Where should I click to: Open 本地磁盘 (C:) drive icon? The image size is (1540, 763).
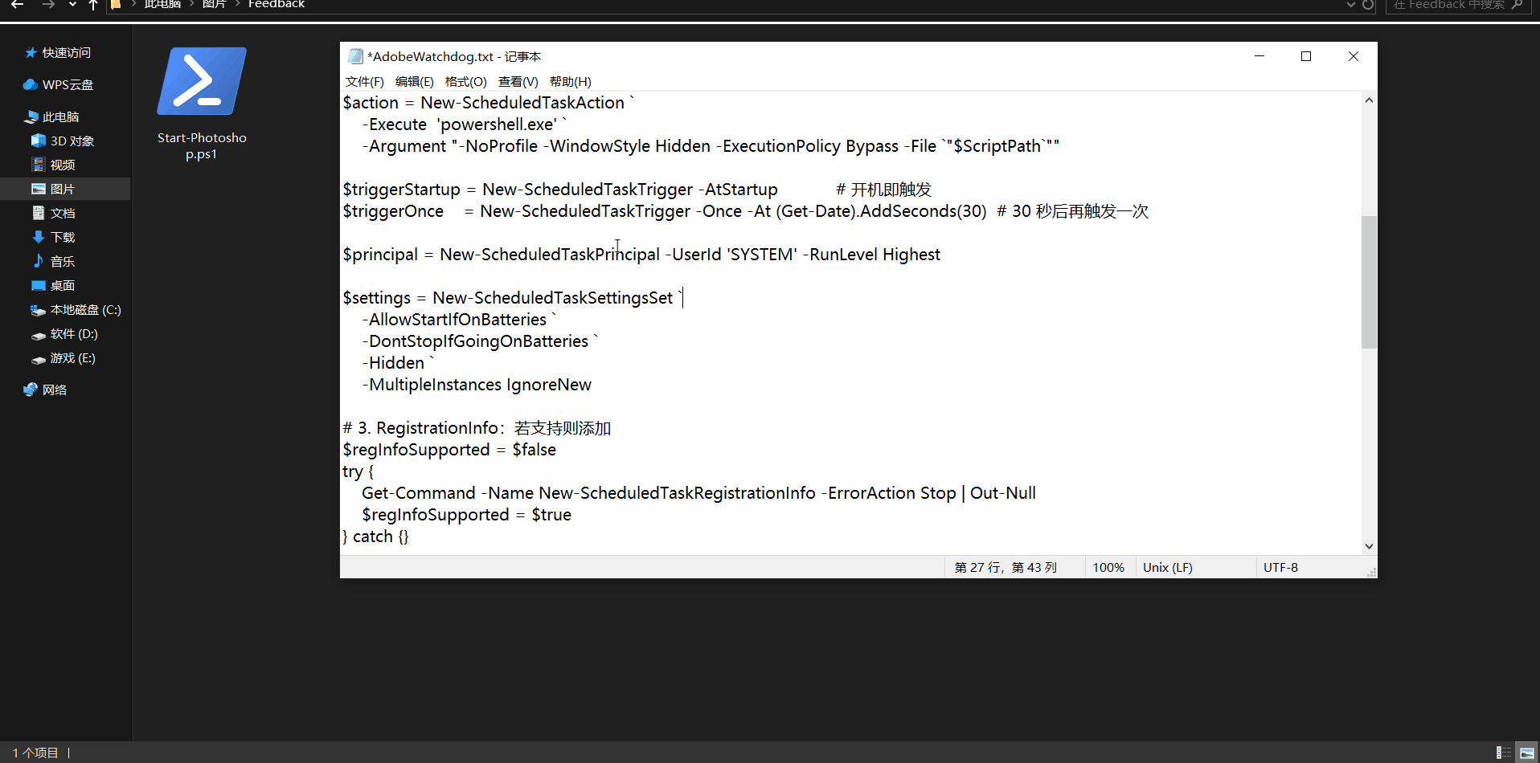click(x=39, y=310)
